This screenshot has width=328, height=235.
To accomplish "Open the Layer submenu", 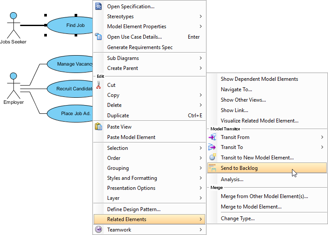I will point(149,198).
